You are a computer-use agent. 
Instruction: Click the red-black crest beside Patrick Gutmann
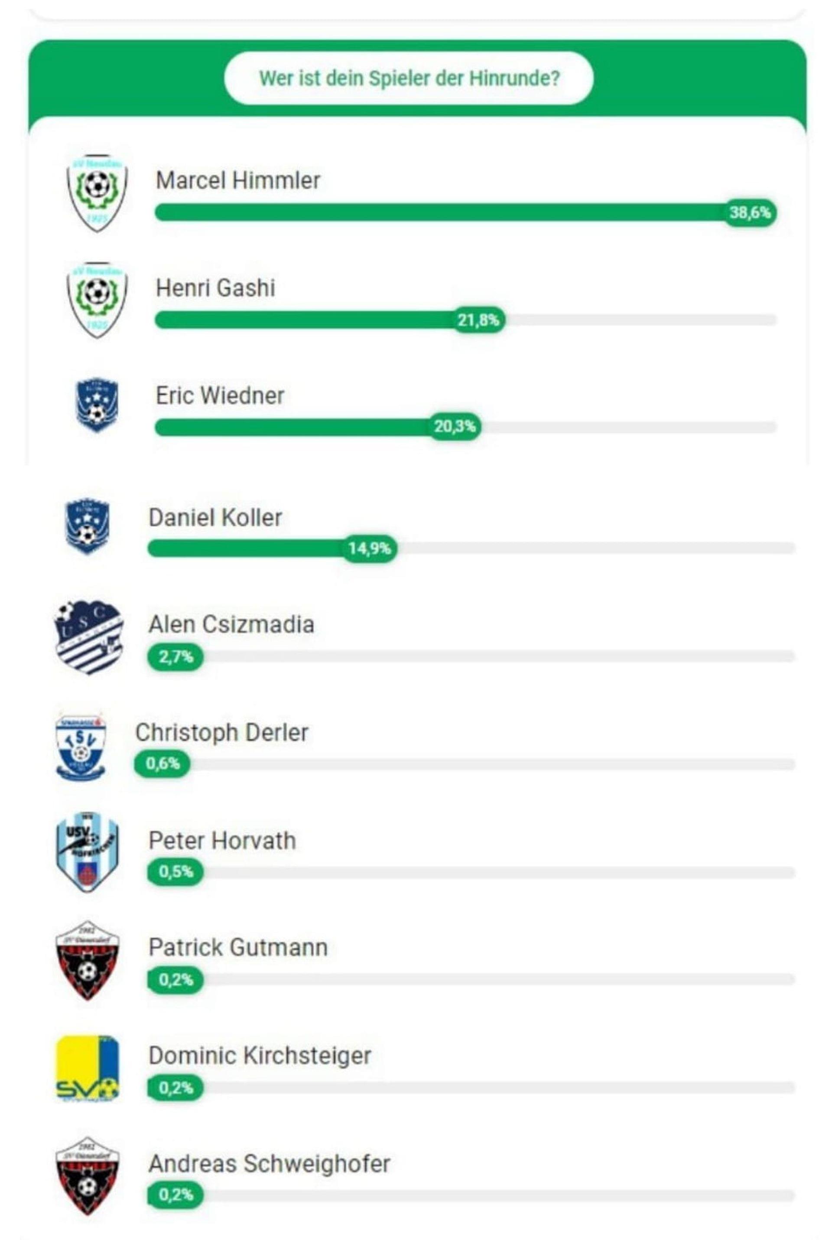(87, 960)
